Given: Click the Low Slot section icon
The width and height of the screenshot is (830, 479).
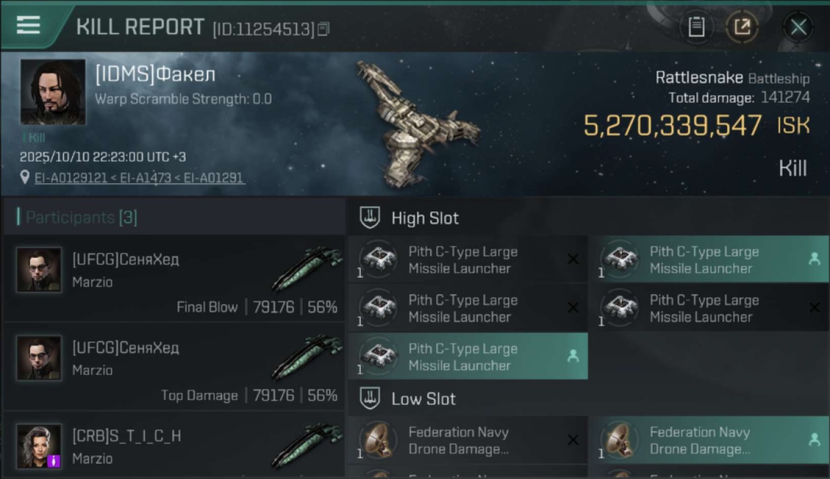Looking at the screenshot, I should coord(370,399).
